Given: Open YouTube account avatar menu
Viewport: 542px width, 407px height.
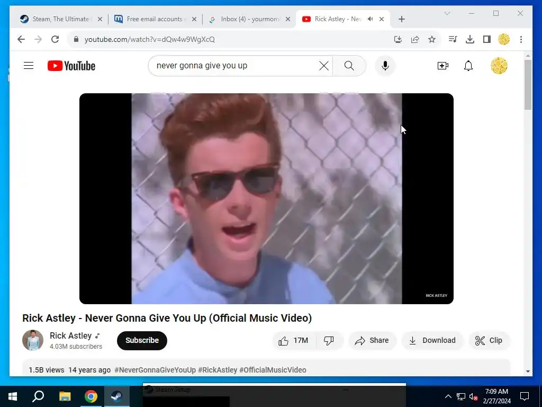Looking at the screenshot, I should click(499, 66).
